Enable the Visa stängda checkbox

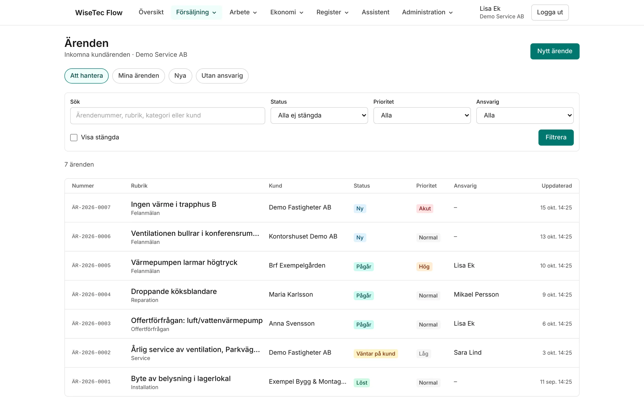click(x=74, y=137)
